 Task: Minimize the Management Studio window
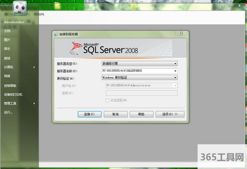[x=223, y=6]
